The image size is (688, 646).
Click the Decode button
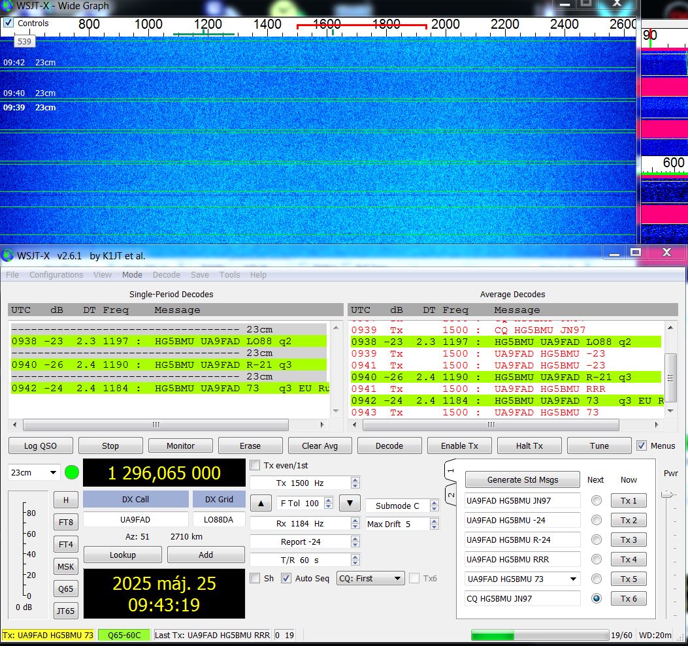tap(389, 445)
